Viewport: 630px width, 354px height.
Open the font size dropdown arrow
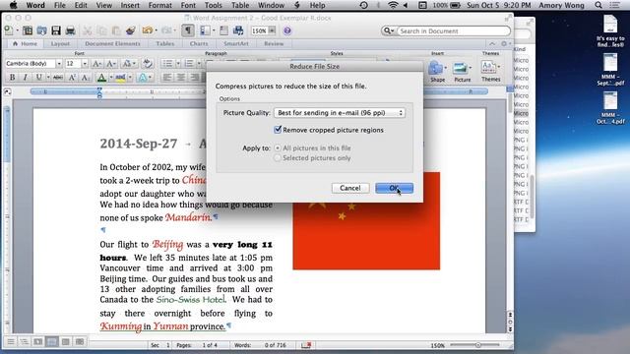click(x=85, y=63)
